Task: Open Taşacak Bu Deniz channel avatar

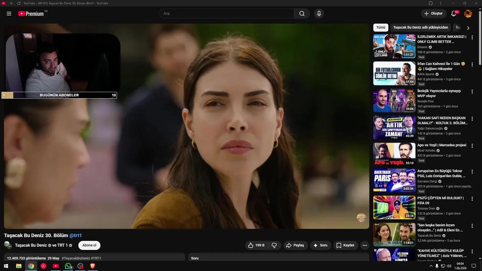Action: click(x=8, y=245)
